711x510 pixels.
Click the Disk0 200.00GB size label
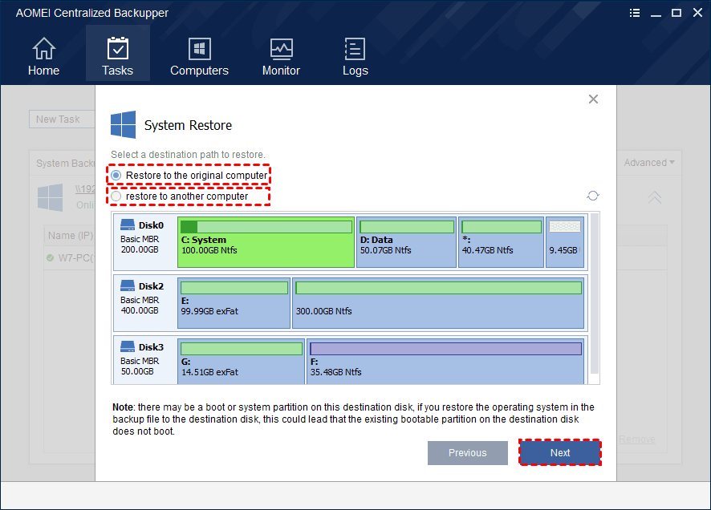(140, 249)
